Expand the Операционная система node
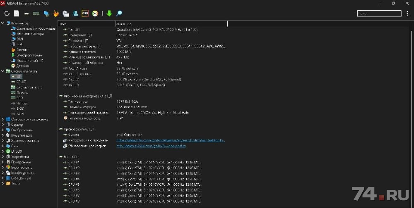This screenshot has width=414, height=208. click(x=2, y=119)
